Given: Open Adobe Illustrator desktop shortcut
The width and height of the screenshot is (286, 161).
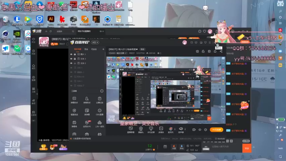Looking at the screenshot, I should point(51,20).
